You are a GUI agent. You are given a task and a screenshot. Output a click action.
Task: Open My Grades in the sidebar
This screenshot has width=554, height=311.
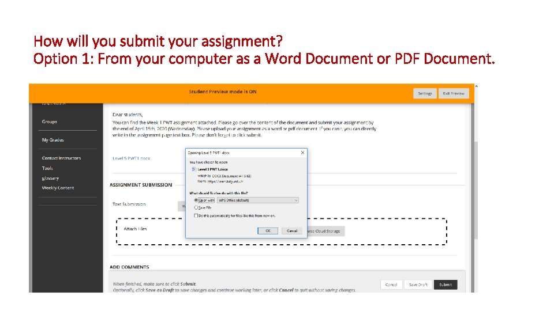[x=53, y=140]
